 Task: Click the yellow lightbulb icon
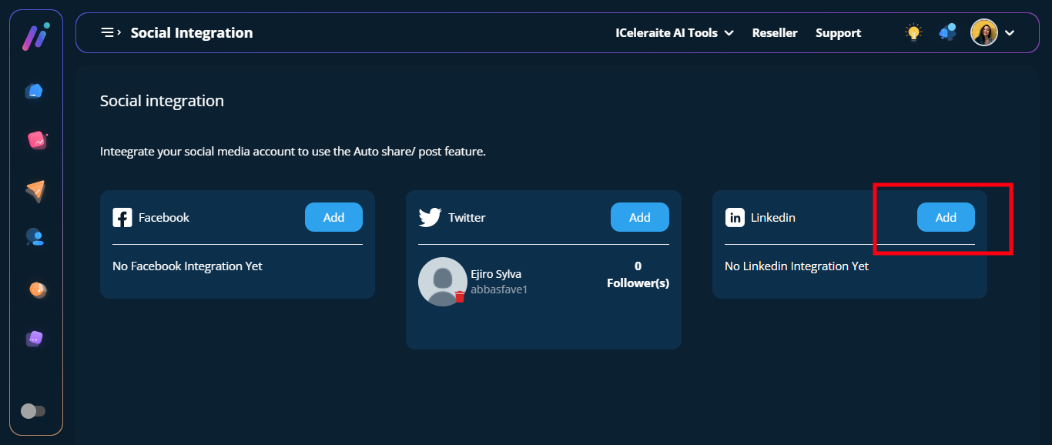(913, 32)
